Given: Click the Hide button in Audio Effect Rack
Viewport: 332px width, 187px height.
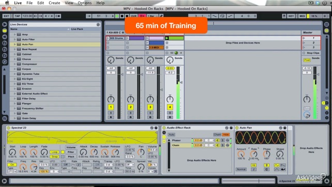Looking at the screenshot, I should click(x=226, y=134).
